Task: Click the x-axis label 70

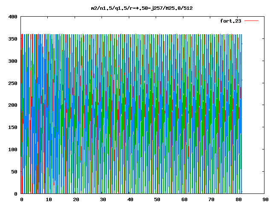Action: 211,199
